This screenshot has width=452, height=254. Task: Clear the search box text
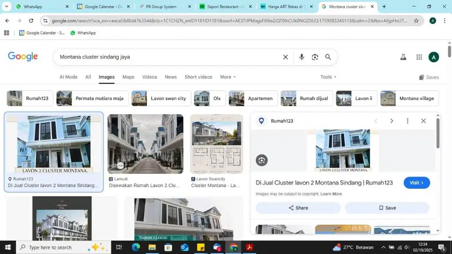coord(285,57)
